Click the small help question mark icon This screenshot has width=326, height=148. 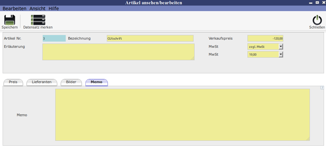click(322, 87)
